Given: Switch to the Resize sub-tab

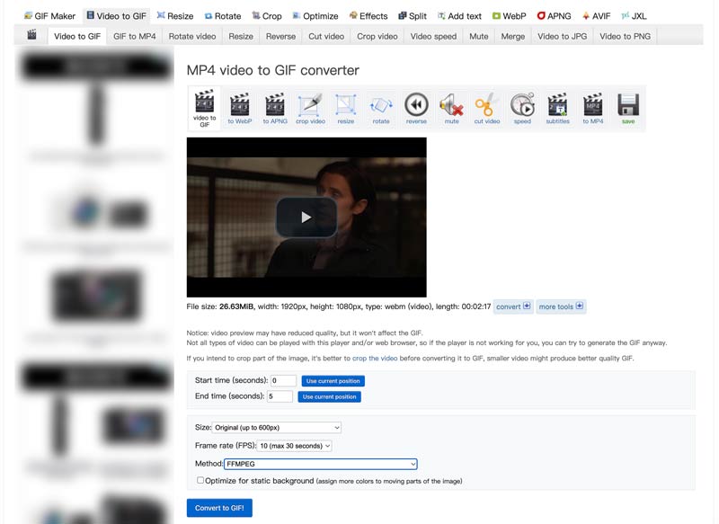Looking at the screenshot, I should 241,36.
